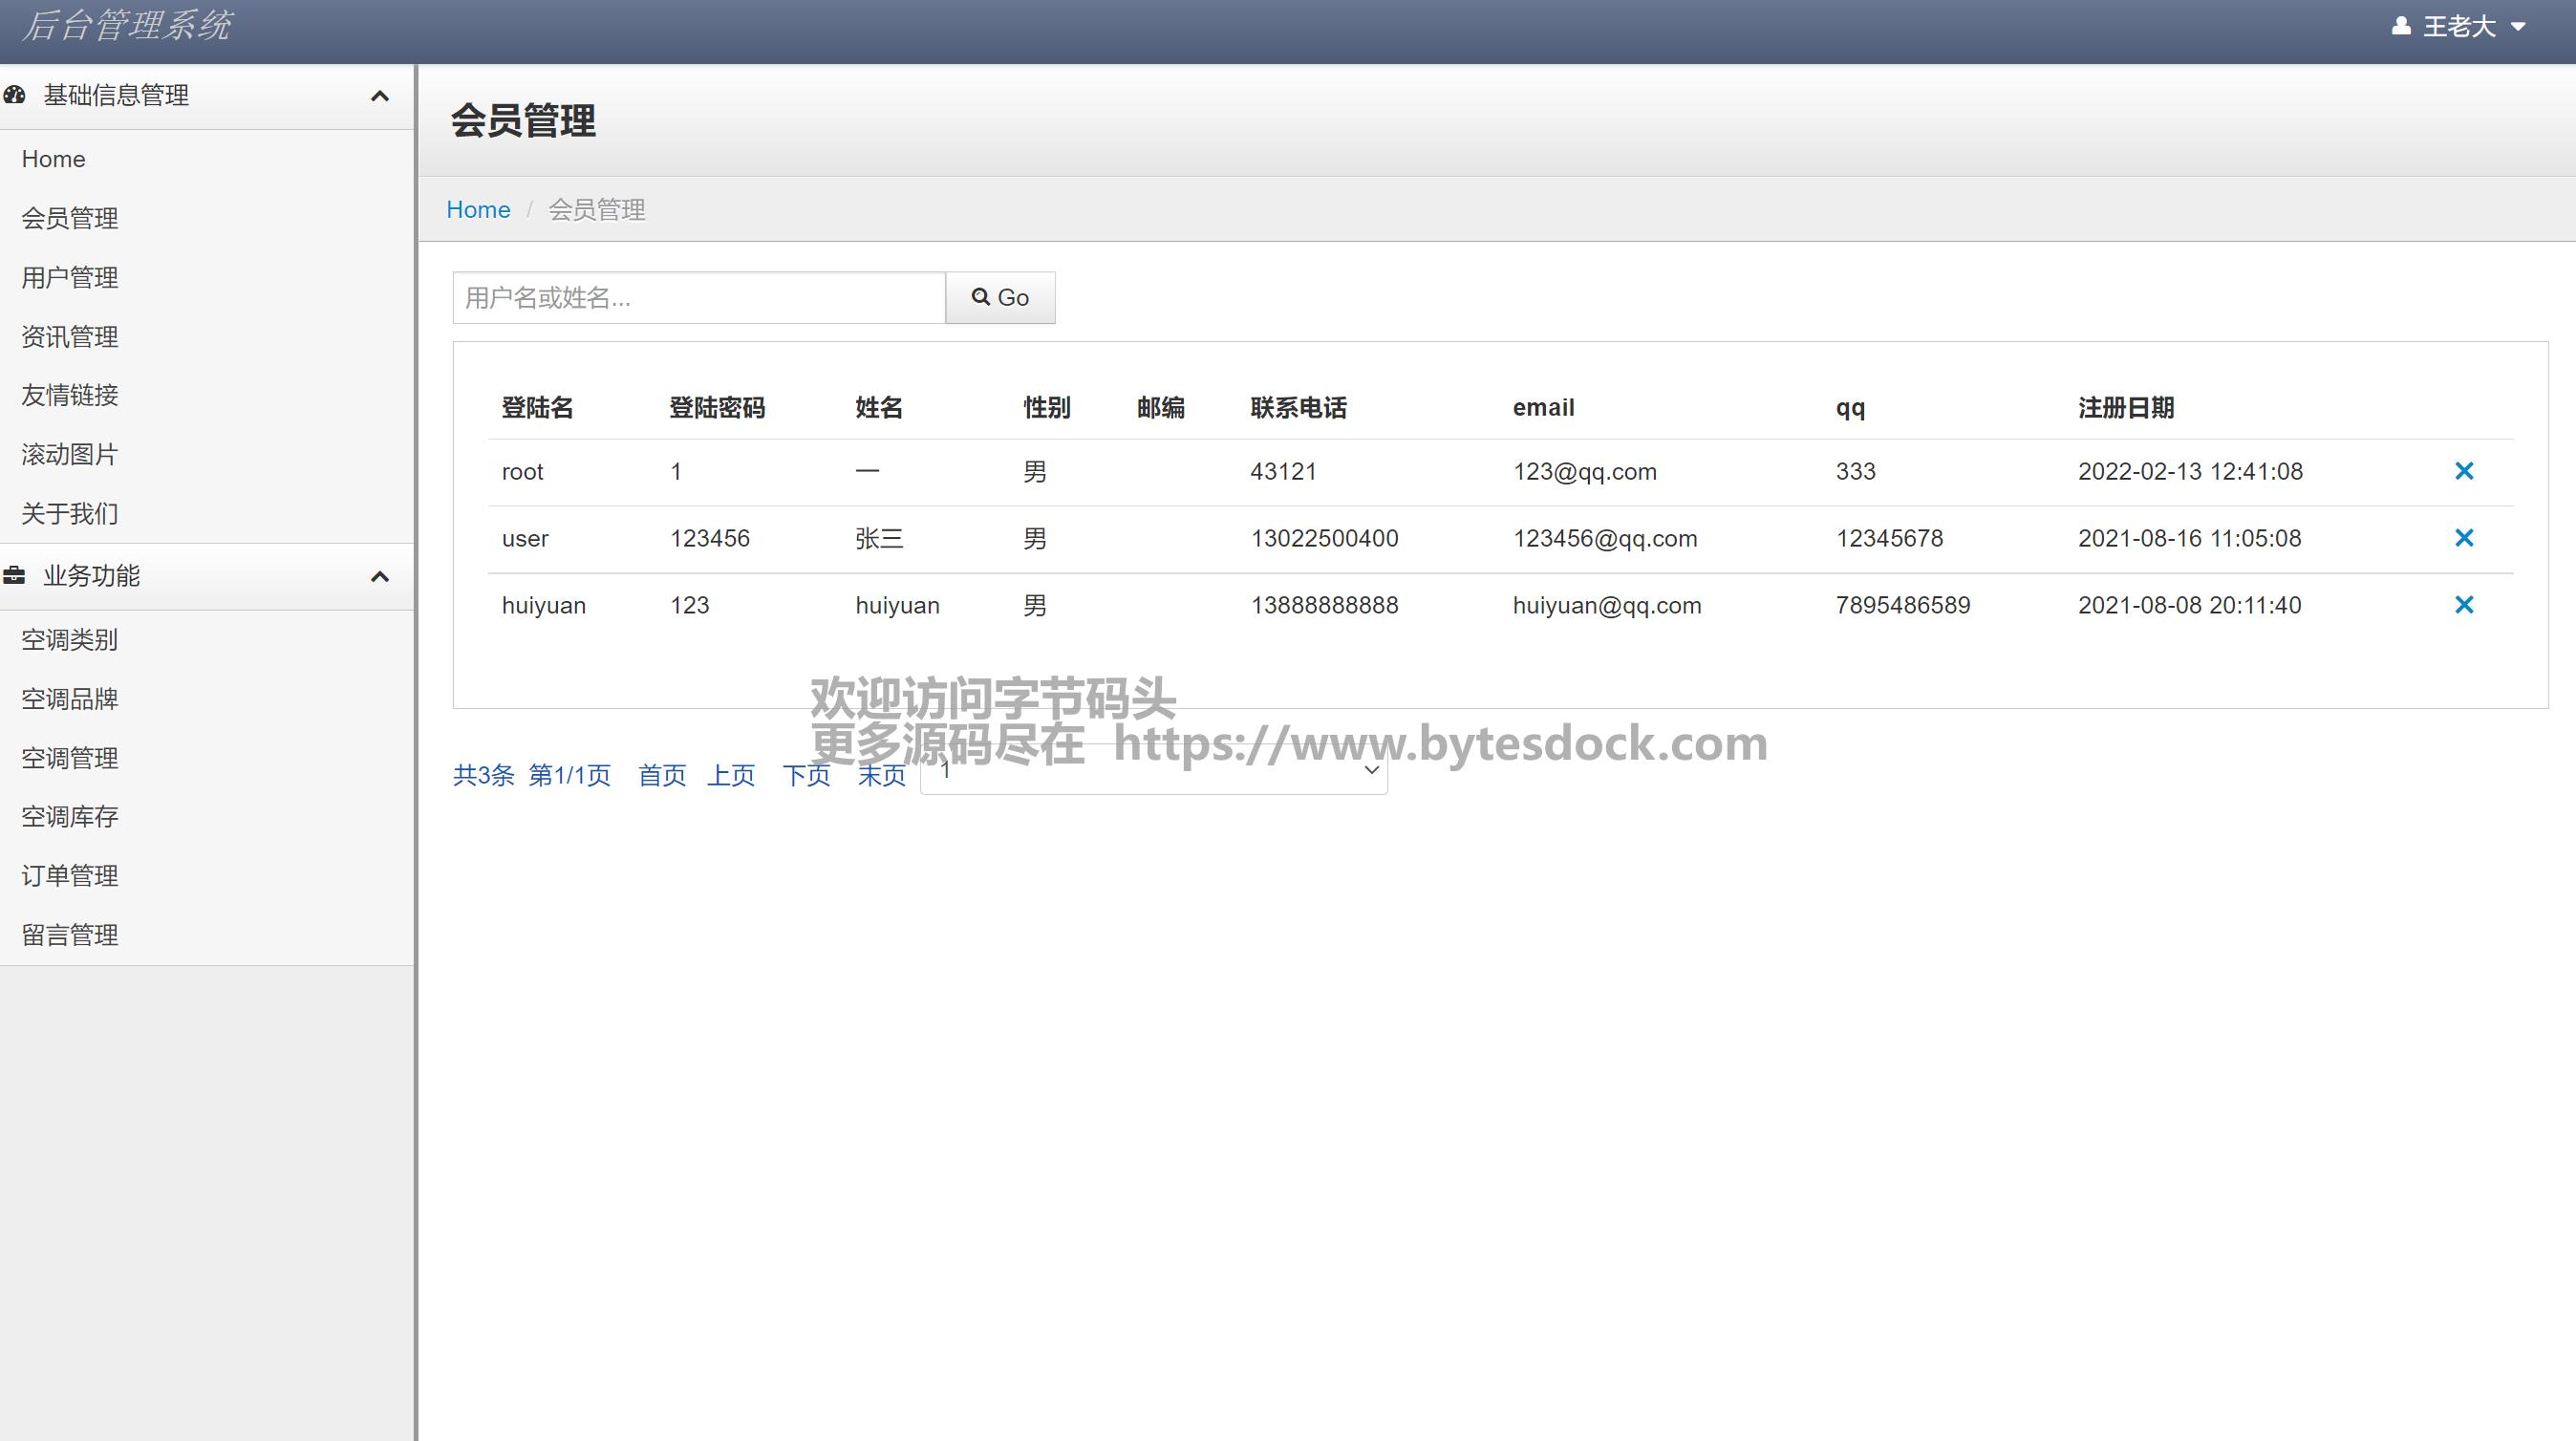Open 订单管理 in the sidebar
Screen dimensions: 2576x1441
tap(70, 876)
